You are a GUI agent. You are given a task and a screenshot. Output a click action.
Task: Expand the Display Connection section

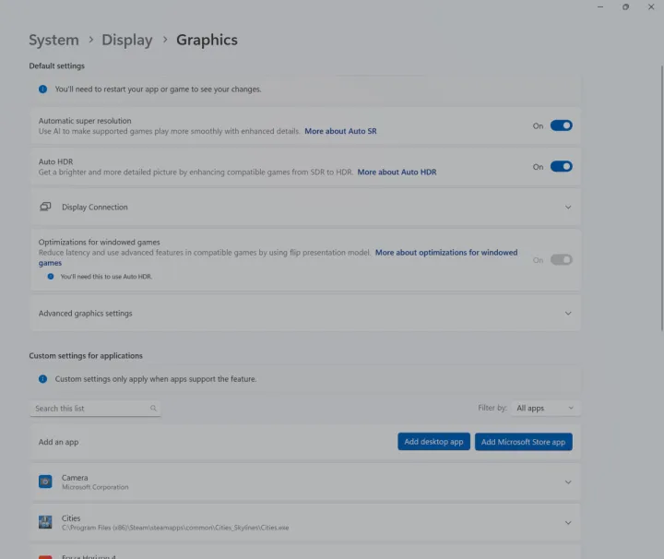(568, 208)
